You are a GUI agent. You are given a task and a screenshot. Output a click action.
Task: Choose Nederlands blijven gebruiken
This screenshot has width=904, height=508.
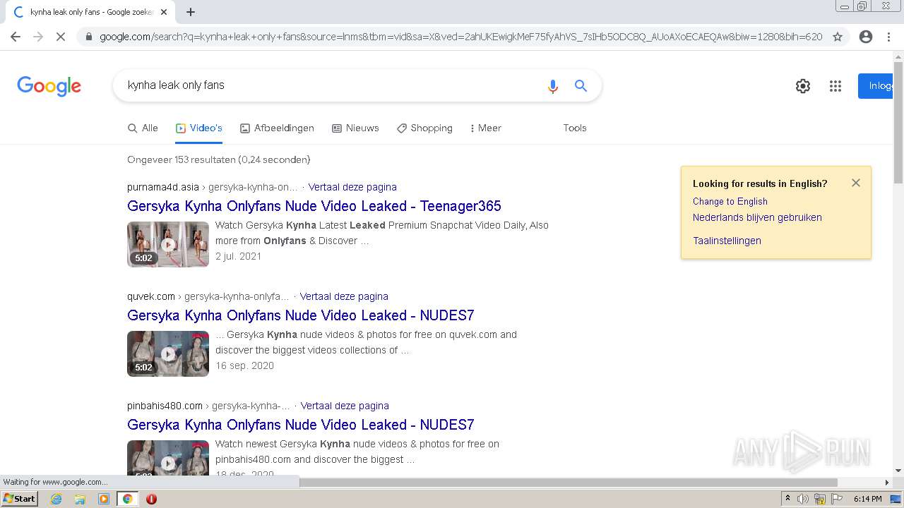757,217
